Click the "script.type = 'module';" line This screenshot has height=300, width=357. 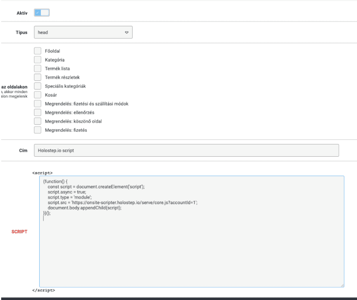(x=70, y=197)
